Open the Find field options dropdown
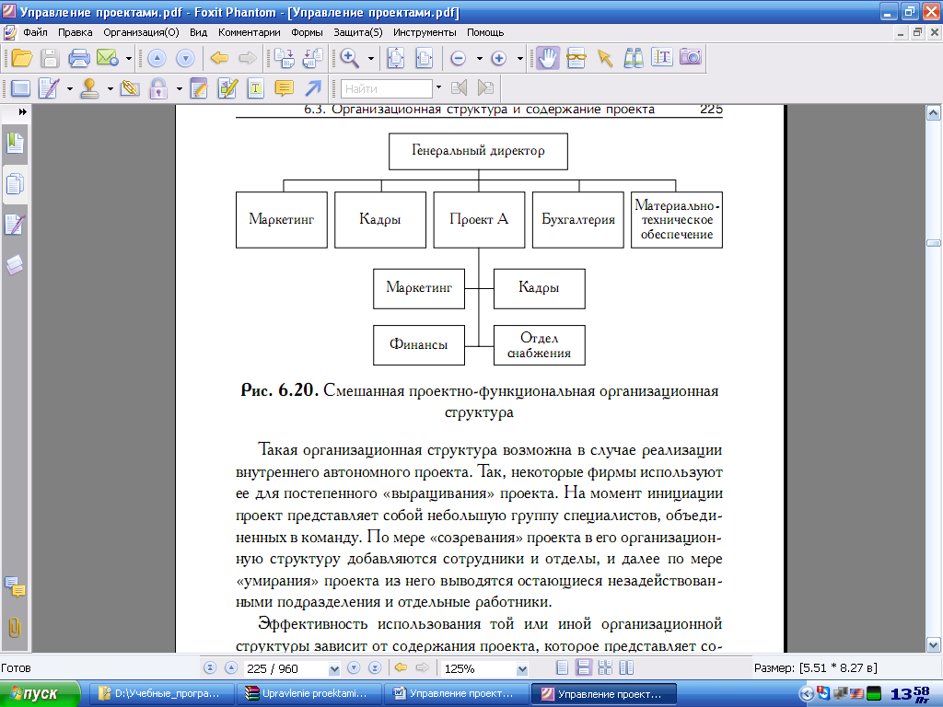Viewport: 943px width, 707px height. pos(438,87)
